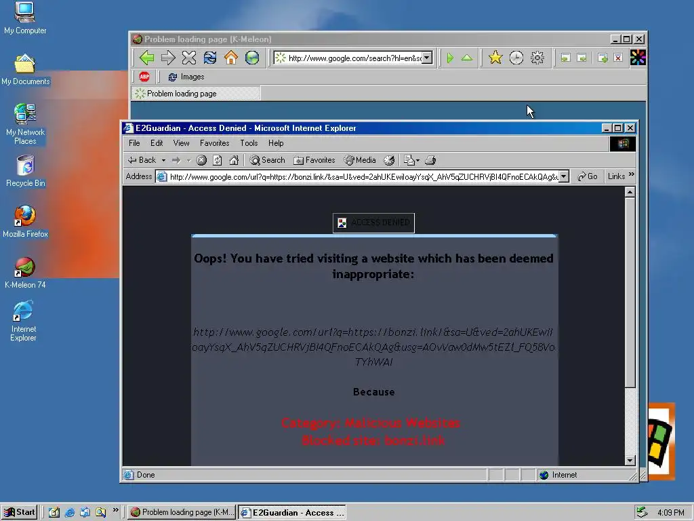Select the Mozilla Firefox desktop icon
Viewport: 694px width, 521px height.
[25, 222]
